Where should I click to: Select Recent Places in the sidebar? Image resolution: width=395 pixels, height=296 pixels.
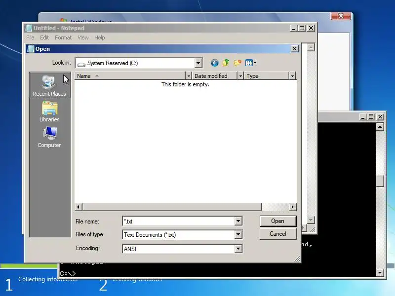click(x=49, y=86)
